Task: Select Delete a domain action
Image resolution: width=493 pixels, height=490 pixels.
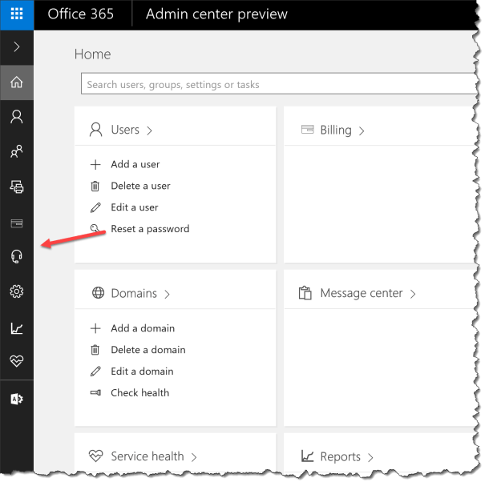Action: pyautogui.click(x=147, y=350)
